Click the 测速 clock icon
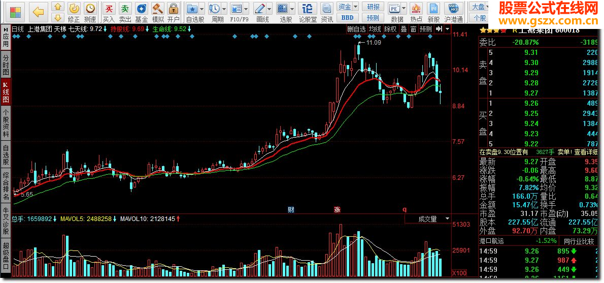This screenshot has height=283, width=604. click(90, 8)
